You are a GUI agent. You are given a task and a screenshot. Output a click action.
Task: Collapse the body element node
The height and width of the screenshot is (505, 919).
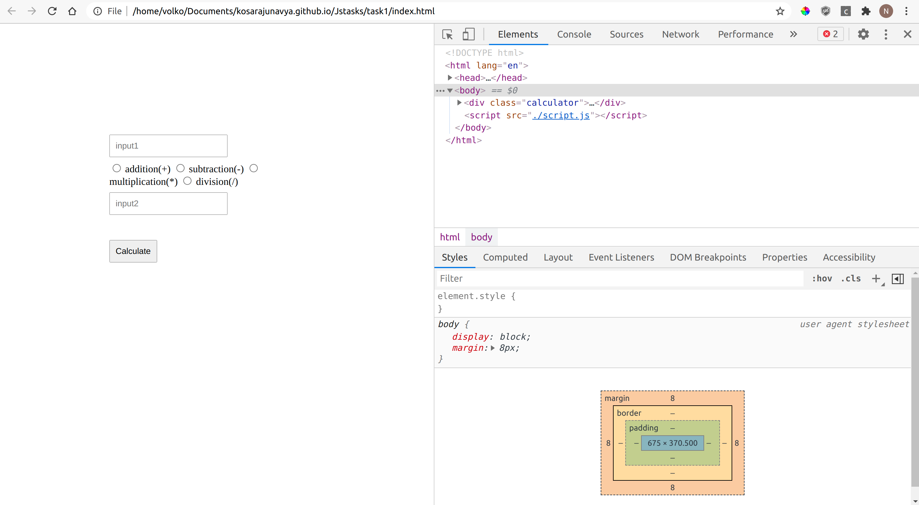(450, 91)
